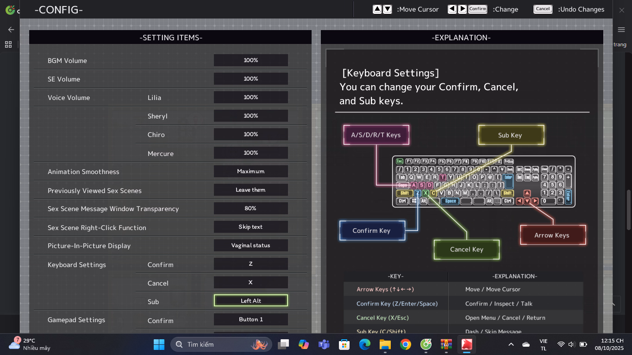Click the Confirm key button
This screenshot has height=355, width=632.
coord(477,9)
